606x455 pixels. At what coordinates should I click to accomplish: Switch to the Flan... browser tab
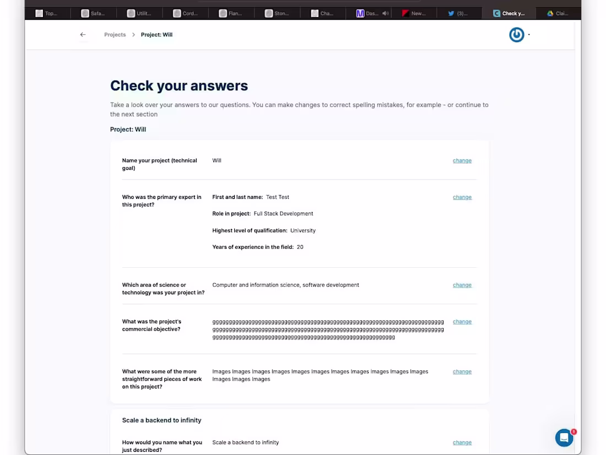point(231,13)
